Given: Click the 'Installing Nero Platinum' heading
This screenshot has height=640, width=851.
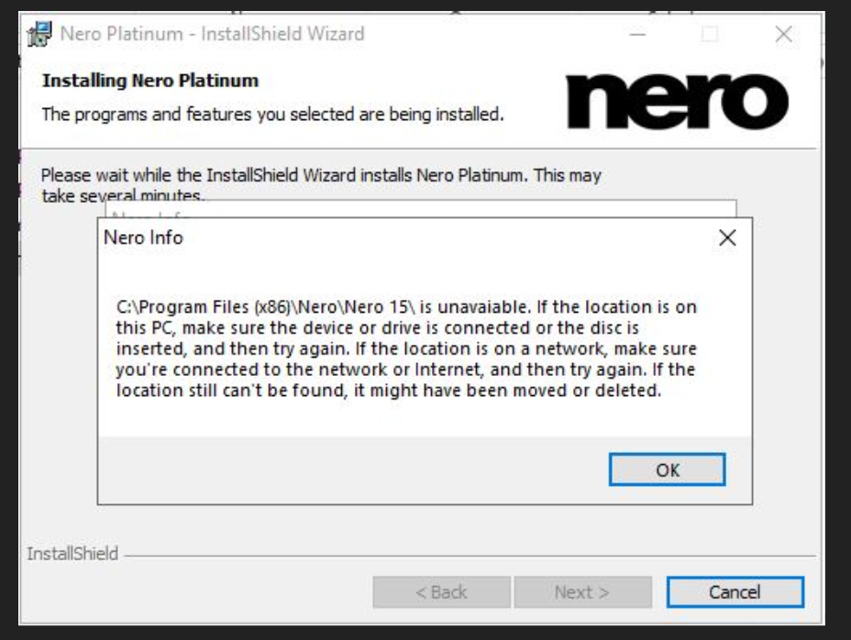Looking at the screenshot, I should pos(150,81).
